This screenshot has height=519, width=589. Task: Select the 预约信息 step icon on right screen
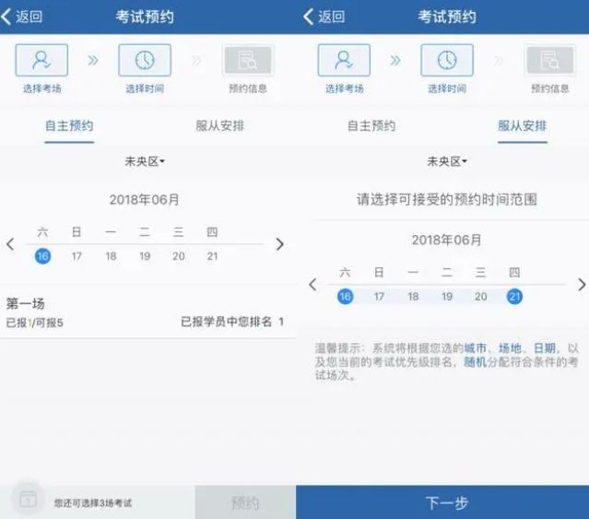coord(550,60)
